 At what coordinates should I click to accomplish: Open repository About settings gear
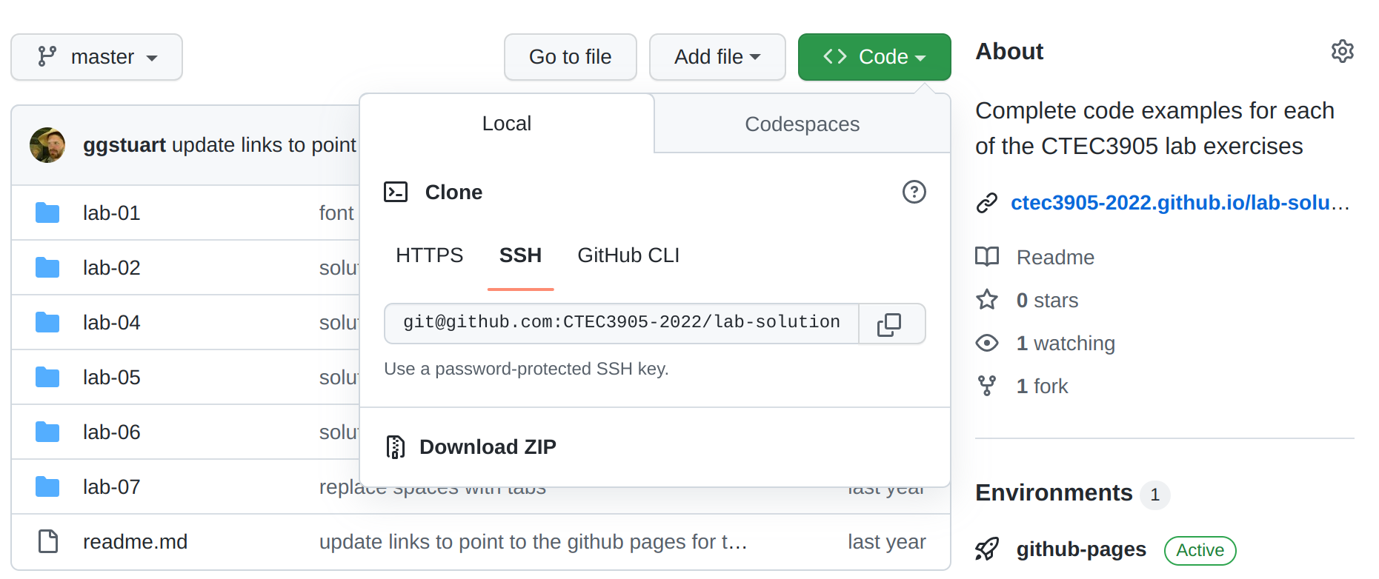pos(1342,51)
